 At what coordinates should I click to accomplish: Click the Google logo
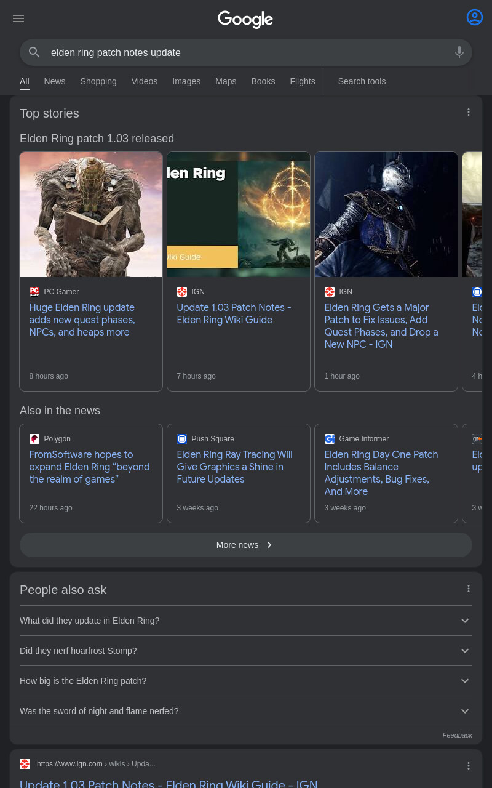[x=245, y=19]
